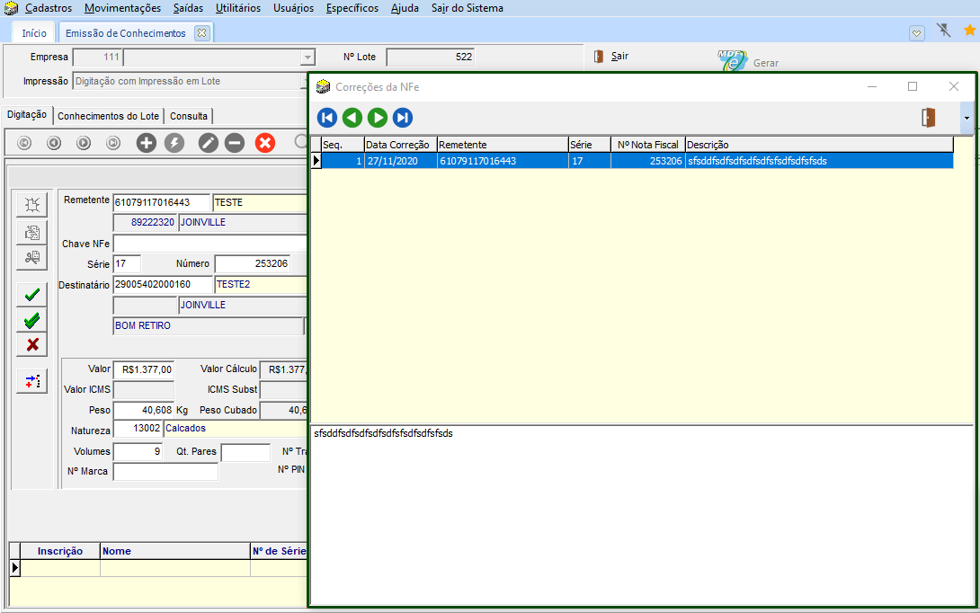
Task: Switch to the Digitação tab
Action: pos(27,114)
